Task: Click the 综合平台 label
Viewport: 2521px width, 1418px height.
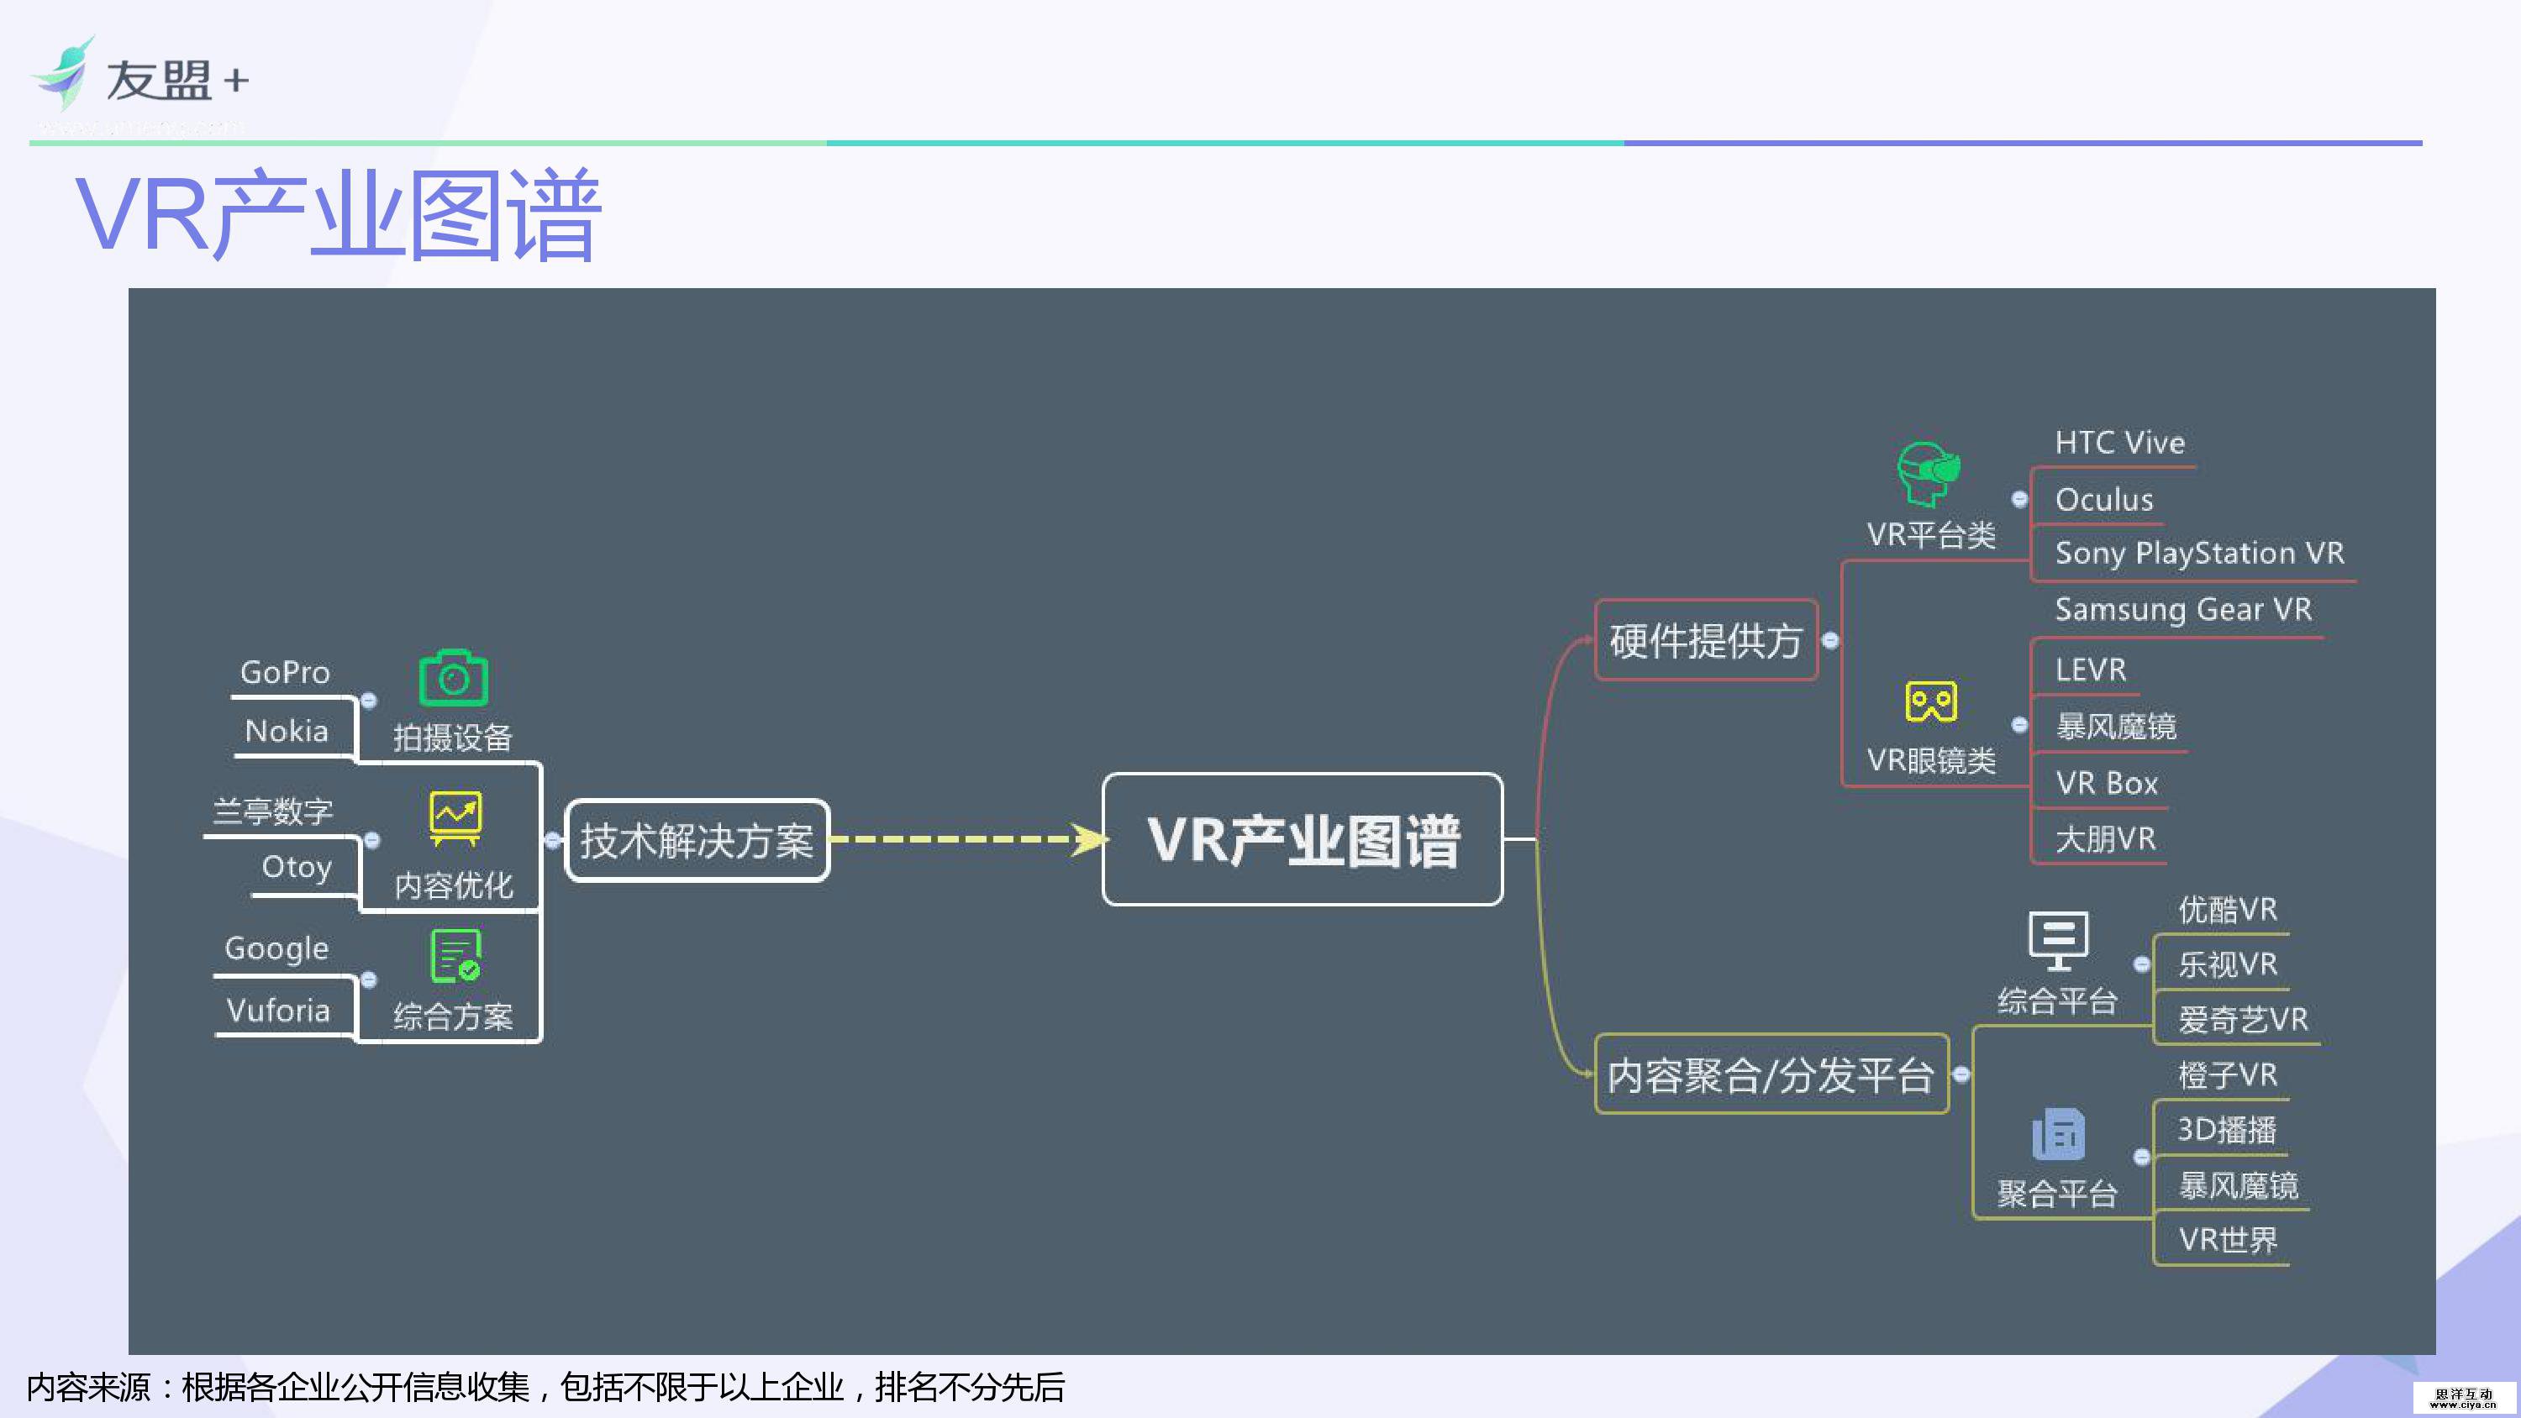Action: [2057, 1000]
